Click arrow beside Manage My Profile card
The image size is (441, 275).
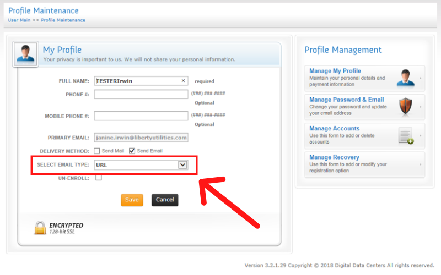click(x=420, y=78)
